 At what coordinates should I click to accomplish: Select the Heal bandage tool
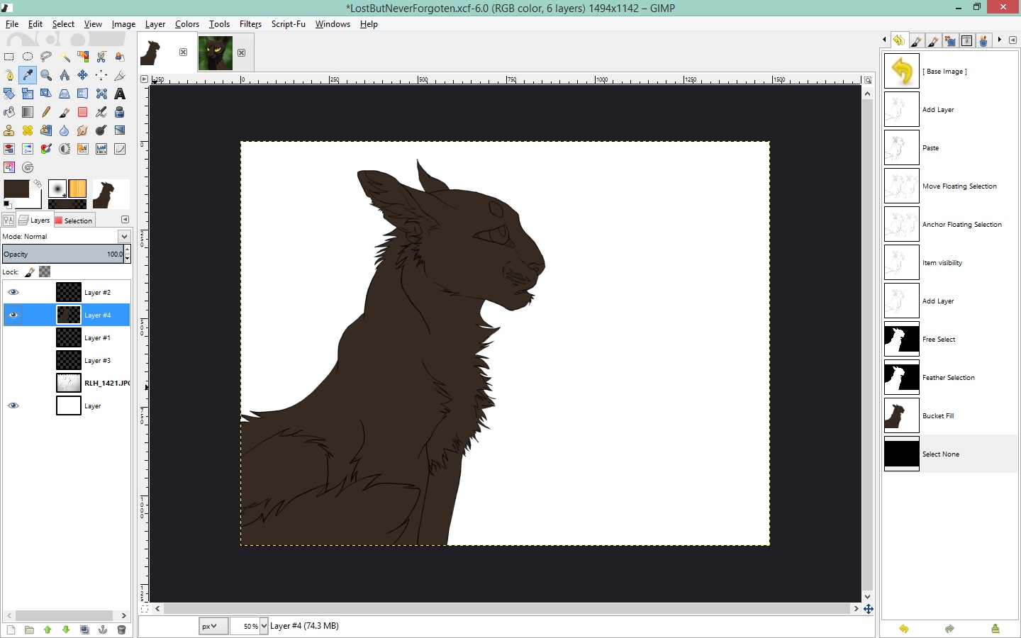[28, 130]
